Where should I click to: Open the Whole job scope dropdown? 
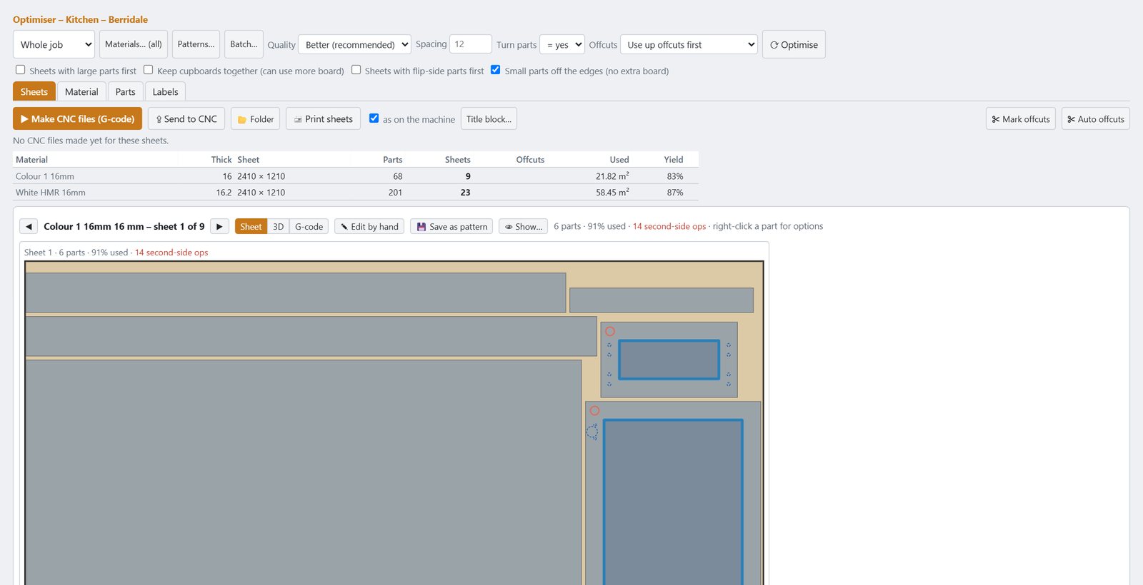(54, 44)
